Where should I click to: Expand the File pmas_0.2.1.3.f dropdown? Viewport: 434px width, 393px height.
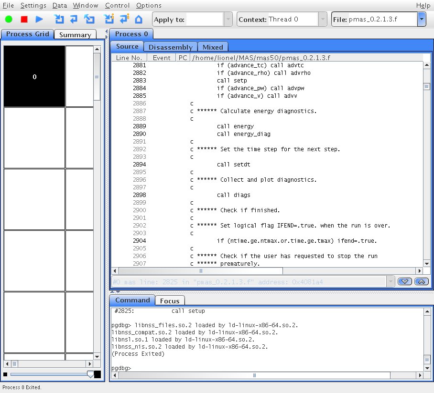[x=421, y=20]
